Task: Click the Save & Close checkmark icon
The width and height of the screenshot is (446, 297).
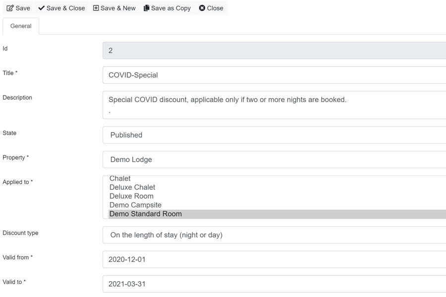Action: click(x=42, y=8)
